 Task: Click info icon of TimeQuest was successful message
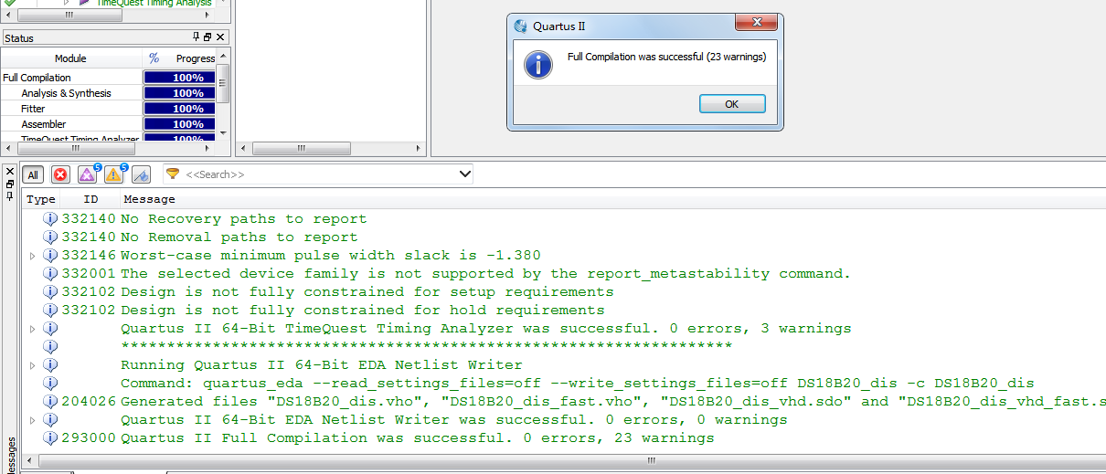tap(51, 329)
